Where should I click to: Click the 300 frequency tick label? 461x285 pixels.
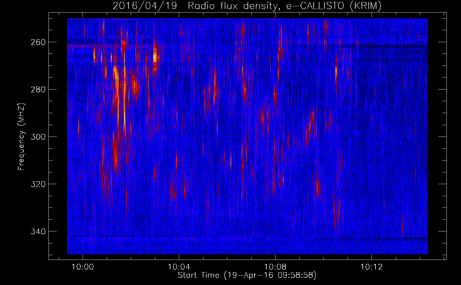point(38,137)
